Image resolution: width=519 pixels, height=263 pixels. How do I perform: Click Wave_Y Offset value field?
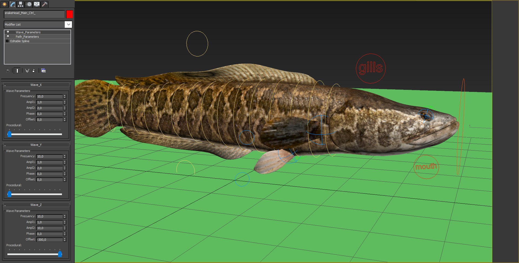(x=50, y=180)
